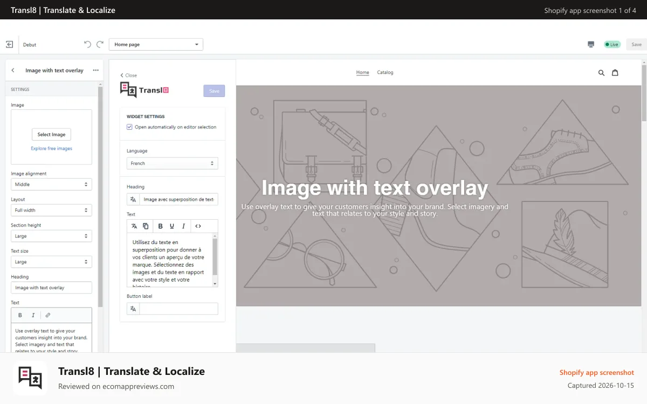
Task: Click the WIDGET SETTINGS heading
Action: pyautogui.click(x=146, y=116)
